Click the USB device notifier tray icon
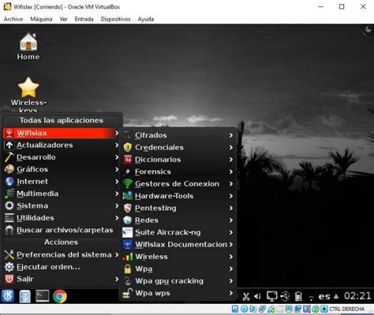Image resolution: width=374 pixels, height=315 pixels. 285,297
